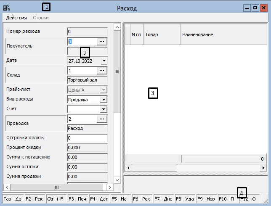Click the vertical splitter grip between panels
Image resolution: width=271 pixels, height=206 pixels.
[117, 71]
